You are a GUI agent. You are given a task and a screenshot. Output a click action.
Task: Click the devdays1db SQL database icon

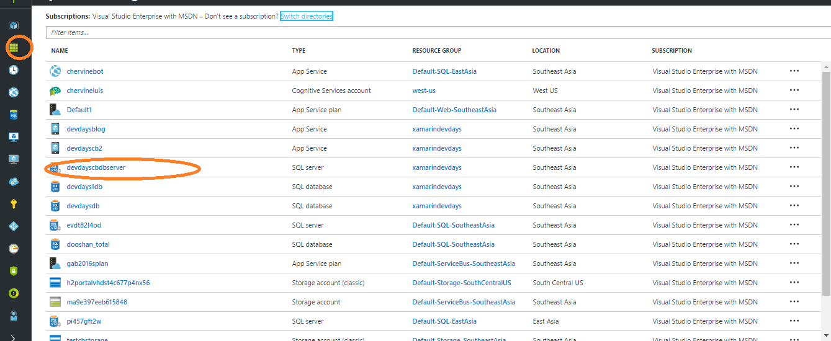55,187
